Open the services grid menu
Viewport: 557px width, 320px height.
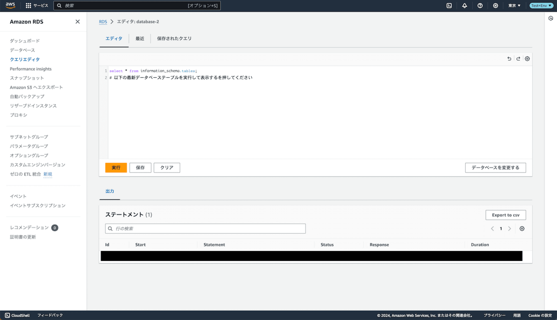[x=36, y=6]
